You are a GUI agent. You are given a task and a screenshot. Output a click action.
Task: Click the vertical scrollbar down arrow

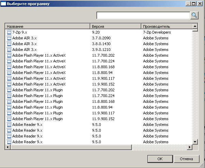click(x=195, y=142)
